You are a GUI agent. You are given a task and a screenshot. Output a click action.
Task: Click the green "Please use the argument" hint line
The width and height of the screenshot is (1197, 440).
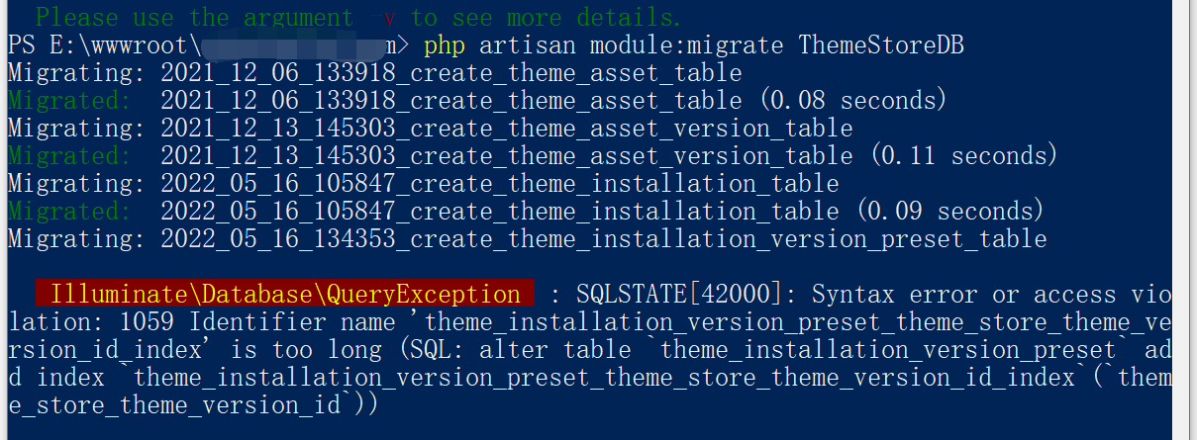(194, 17)
